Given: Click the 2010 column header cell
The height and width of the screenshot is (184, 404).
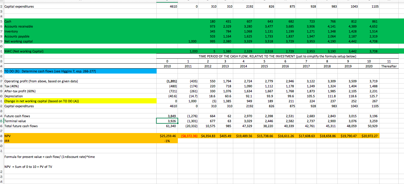Looking at the screenshot, I should tap(167, 66).
